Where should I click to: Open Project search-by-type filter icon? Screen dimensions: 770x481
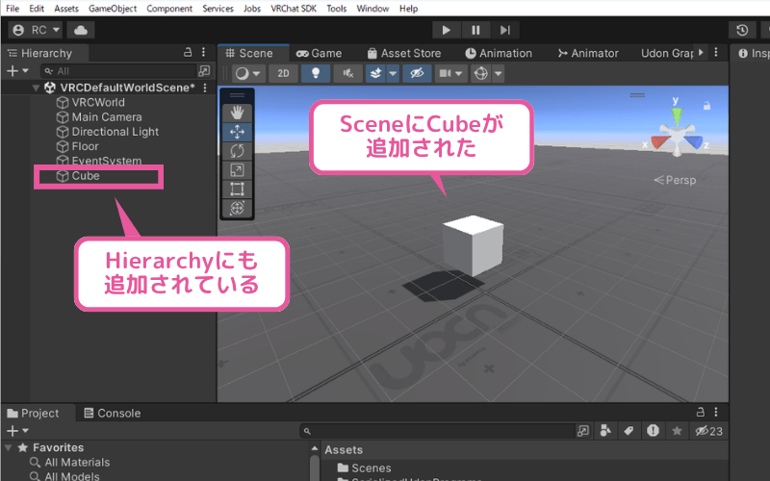tap(605, 431)
